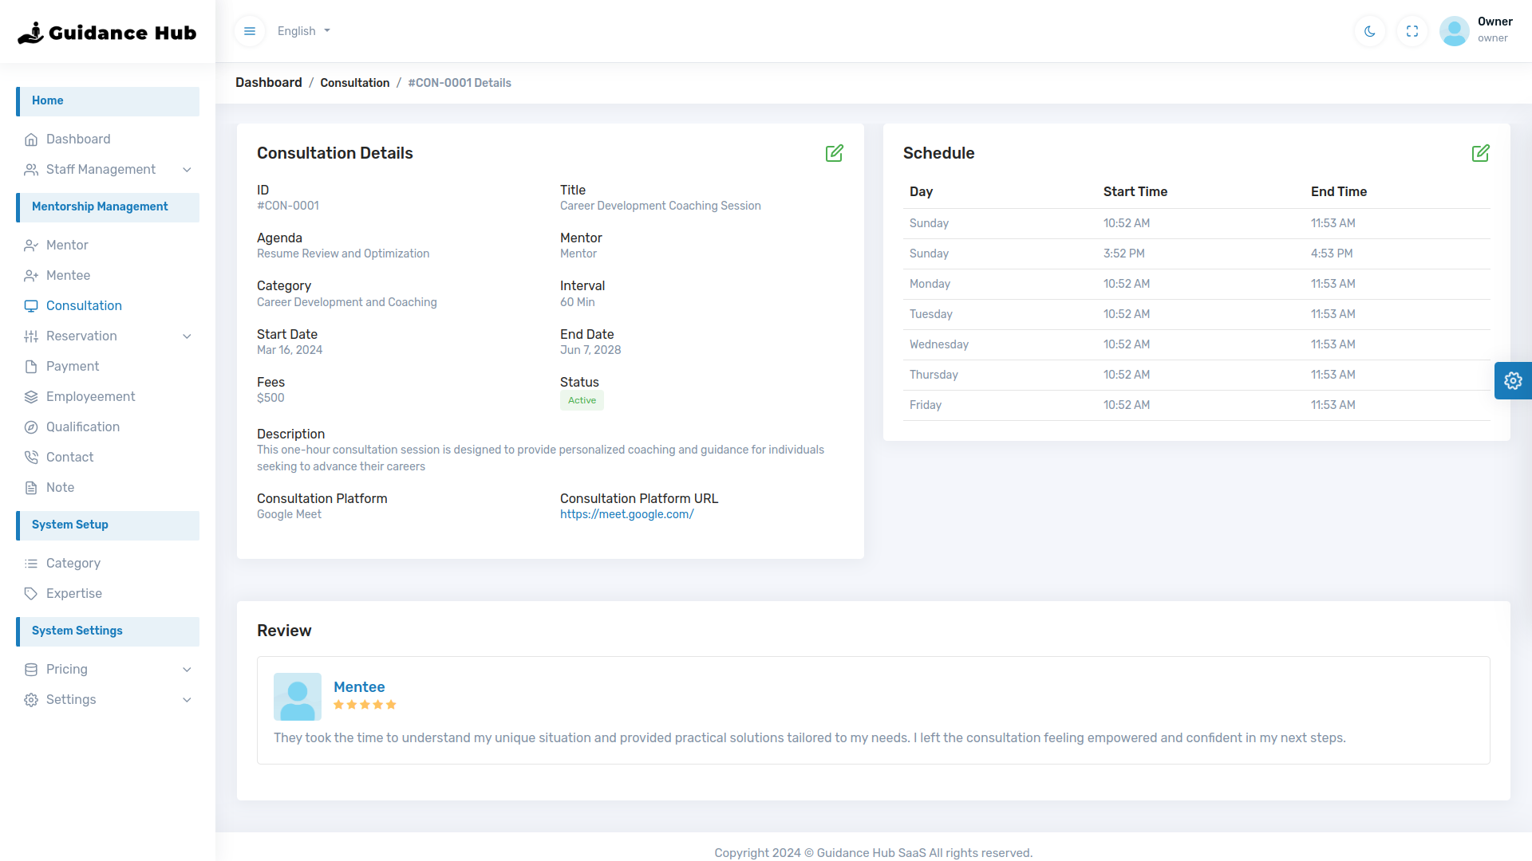Select the Qualification sidebar icon
Image resolution: width=1532 pixels, height=861 pixels.
pyautogui.click(x=31, y=427)
